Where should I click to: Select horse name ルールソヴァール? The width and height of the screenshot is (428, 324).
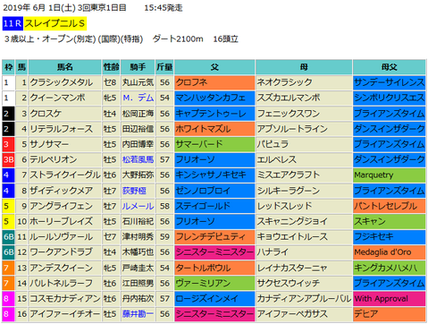[62, 237]
